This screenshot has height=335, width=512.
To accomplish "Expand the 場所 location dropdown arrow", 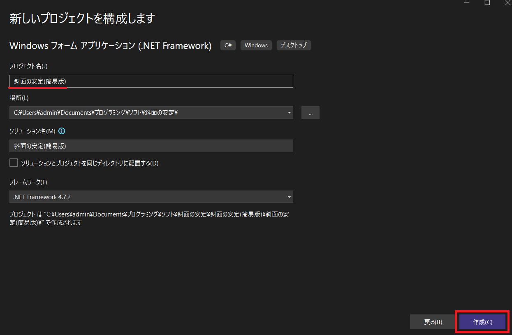I will (289, 113).
